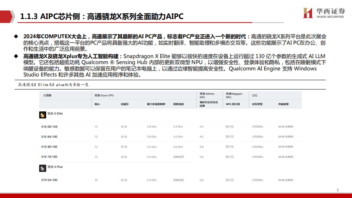Select the 骁龙 X Elite group label
The image size is (352, 198).
click(x=55, y=114)
